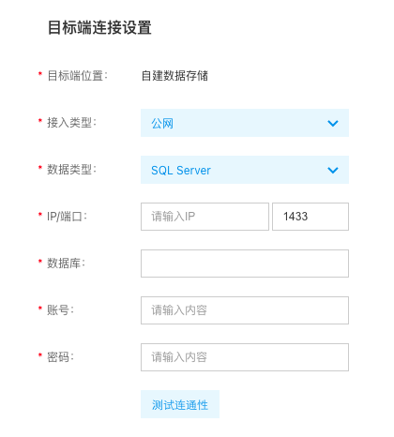
Task: Click the port field containing 1433
Action: tap(311, 217)
